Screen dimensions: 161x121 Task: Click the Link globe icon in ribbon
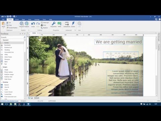coord(79,24)
